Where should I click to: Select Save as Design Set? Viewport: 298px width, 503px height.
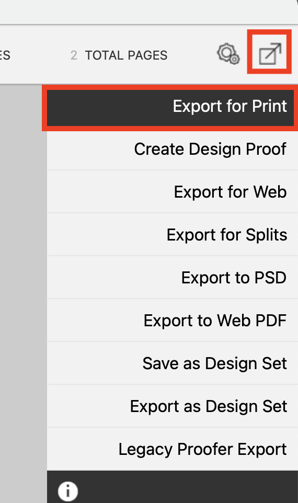(173, 363)
